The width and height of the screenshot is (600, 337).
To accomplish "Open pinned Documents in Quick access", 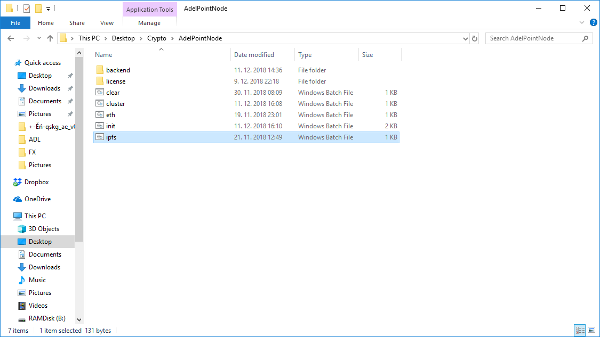I will click(45, 101).
